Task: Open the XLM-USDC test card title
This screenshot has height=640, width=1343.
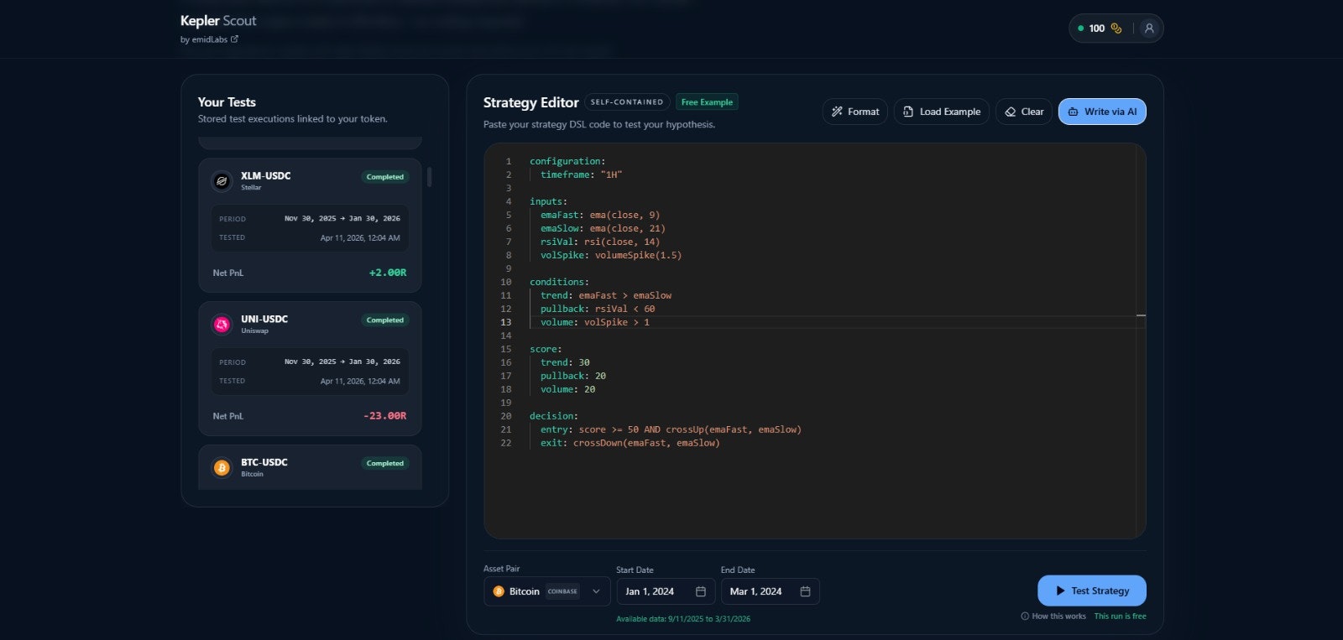Action: [266, 175]
